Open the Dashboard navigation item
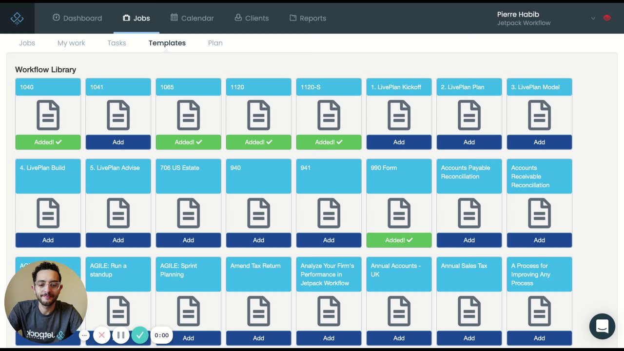The height and width of the screenshot is (351, 624). (x=77, y=18)
